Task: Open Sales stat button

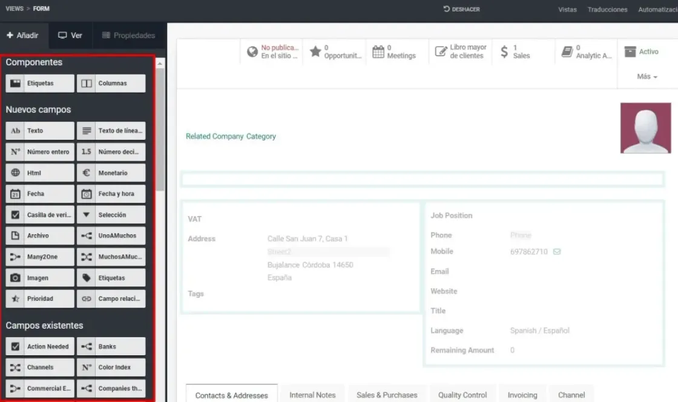Action: (x=523, y=51)
